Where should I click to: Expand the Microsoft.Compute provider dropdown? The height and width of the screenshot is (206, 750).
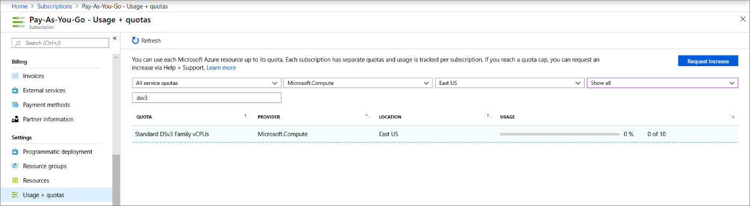[358, 83]
